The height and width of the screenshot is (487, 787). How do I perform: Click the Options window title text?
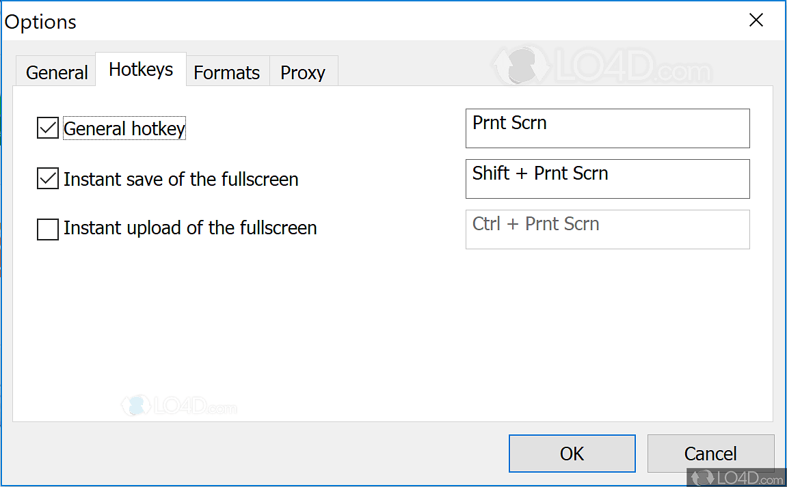coord(41,22)
